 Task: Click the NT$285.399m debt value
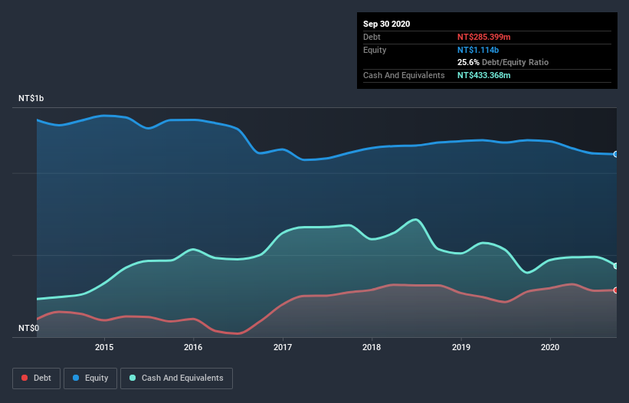pos(483,37)
